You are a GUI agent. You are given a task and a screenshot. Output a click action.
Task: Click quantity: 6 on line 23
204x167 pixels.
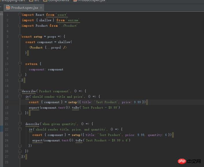tap(157, 135)
